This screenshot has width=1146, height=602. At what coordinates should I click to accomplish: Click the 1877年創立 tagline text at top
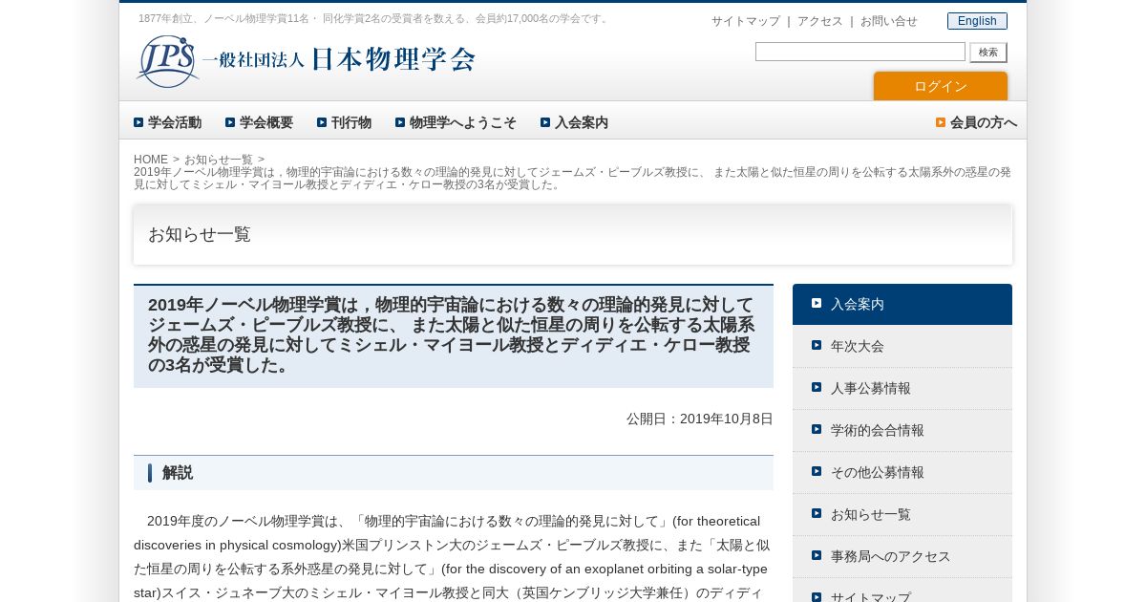point(374,18)
